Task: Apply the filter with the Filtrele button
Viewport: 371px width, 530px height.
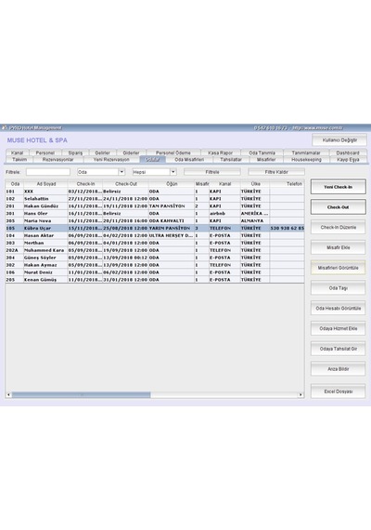Action: click(x=212, y=172)
